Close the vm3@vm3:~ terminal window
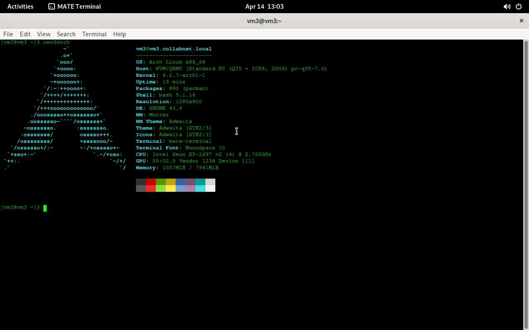The height and width of the screenshot is (330, 529). pyautogui.click(x=522, y=21)
